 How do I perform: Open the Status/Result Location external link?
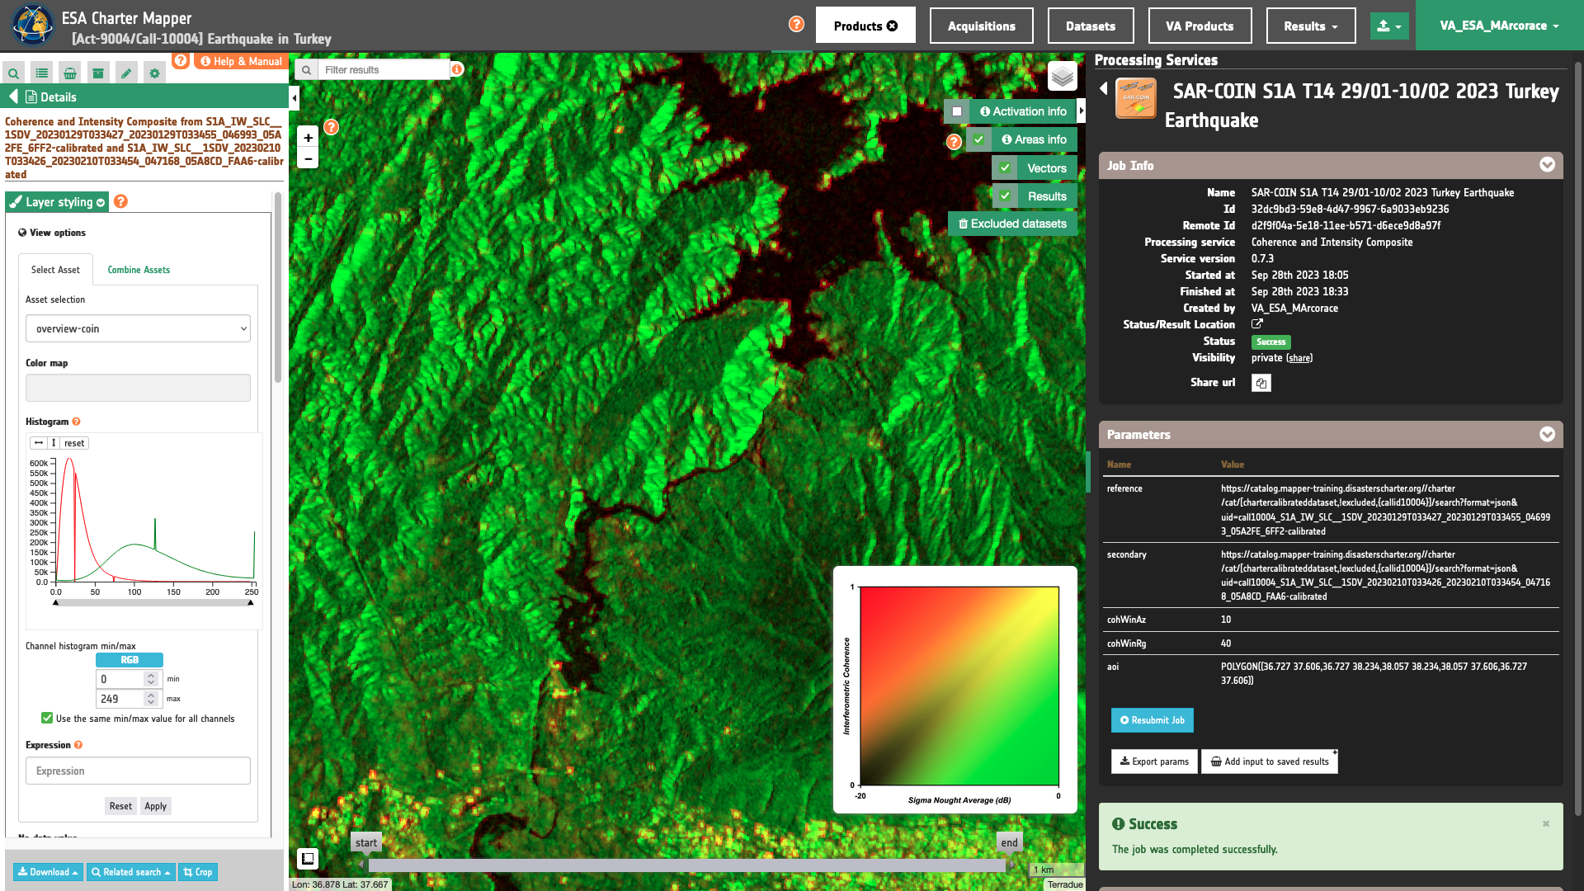point(1257,324)
